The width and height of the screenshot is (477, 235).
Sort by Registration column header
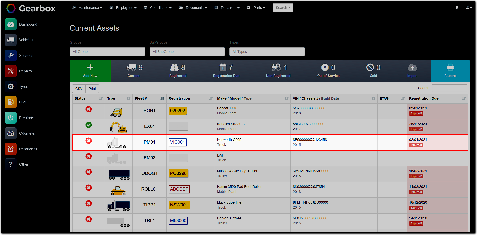191,98
